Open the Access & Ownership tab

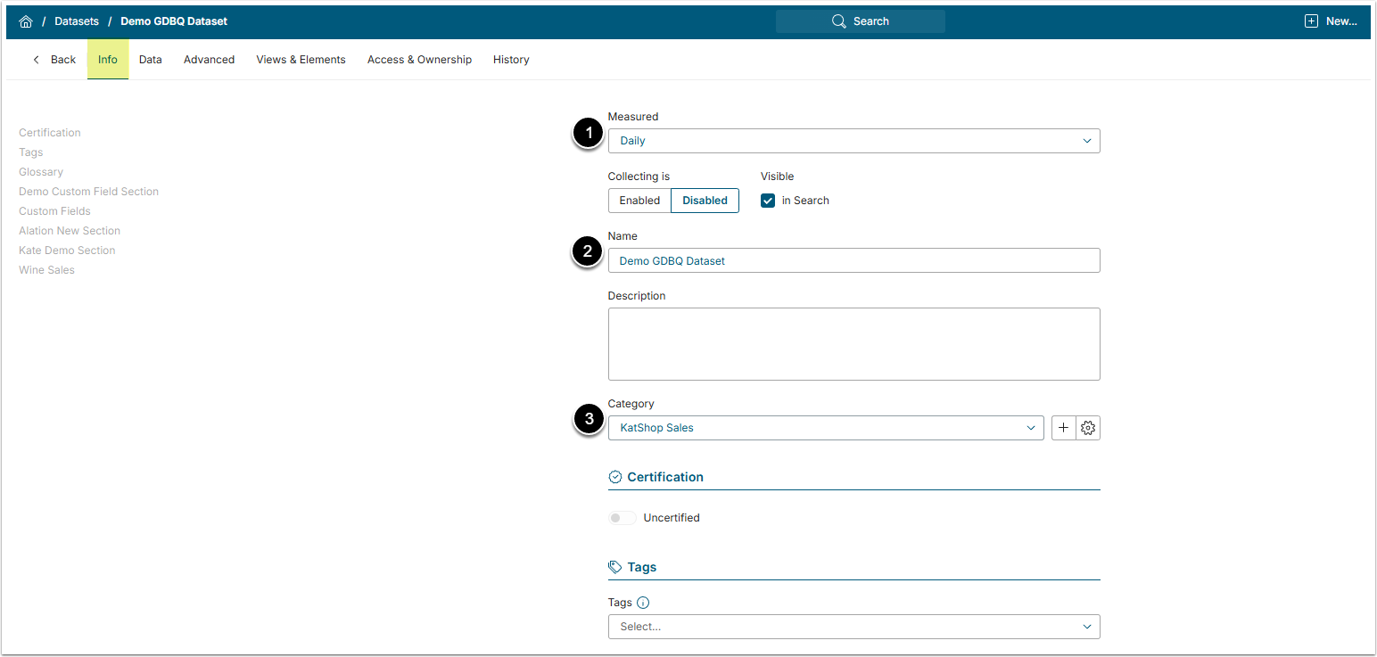click(419, 60)
